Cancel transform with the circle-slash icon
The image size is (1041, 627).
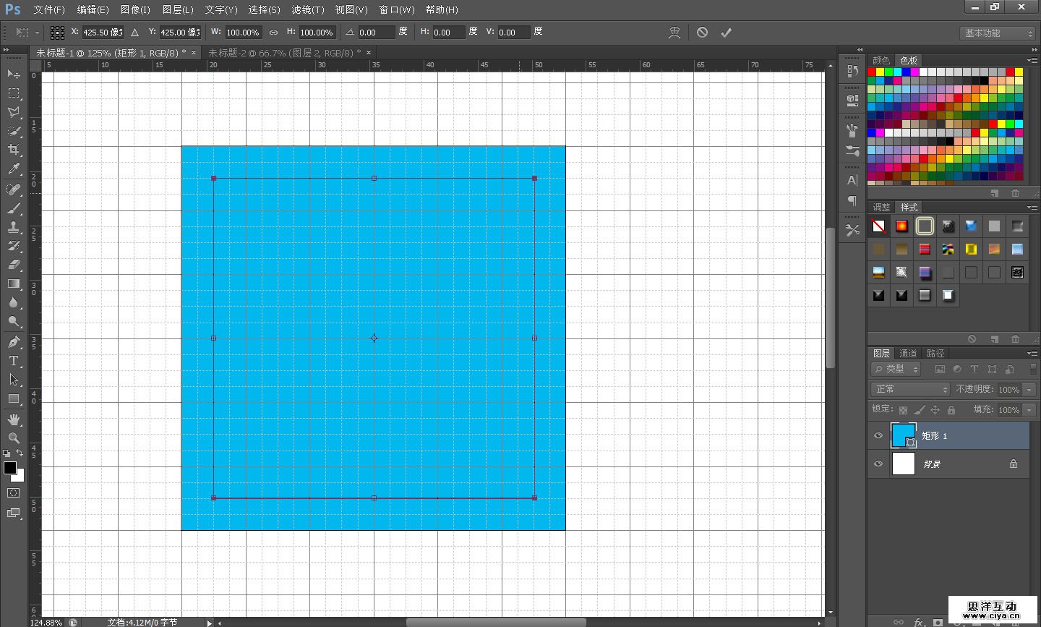coord(702,33)
